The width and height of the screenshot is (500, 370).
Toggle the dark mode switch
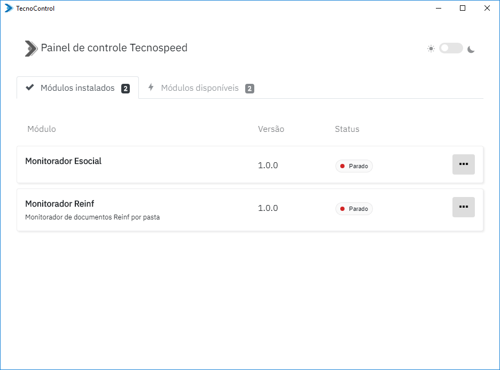[450, 48]
